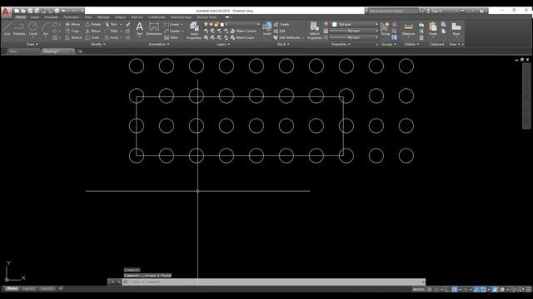Open the Output ribbon tab
Screen dimensions: 533x299
120,17
